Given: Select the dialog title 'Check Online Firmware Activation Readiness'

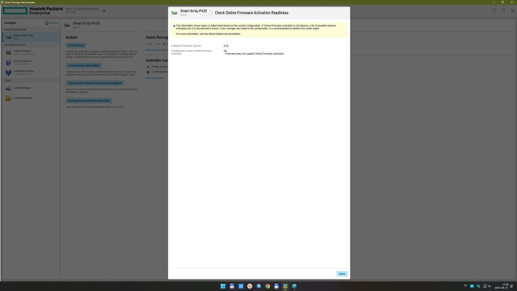Looking at the screenshot, I should click(251, 13).
